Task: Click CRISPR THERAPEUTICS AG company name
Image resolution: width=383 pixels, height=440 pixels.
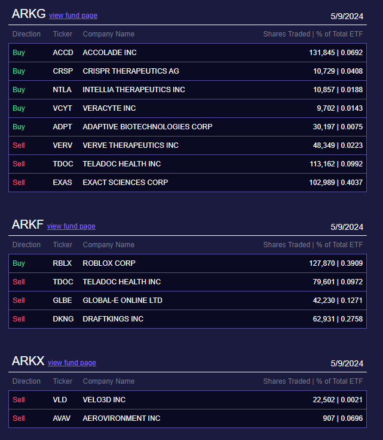Action: (131, 71)
